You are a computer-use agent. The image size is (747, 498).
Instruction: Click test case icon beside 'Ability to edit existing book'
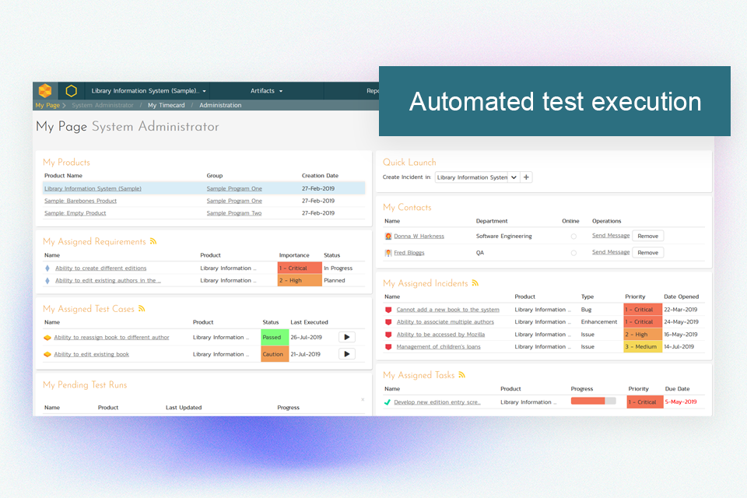coord(47,354)
